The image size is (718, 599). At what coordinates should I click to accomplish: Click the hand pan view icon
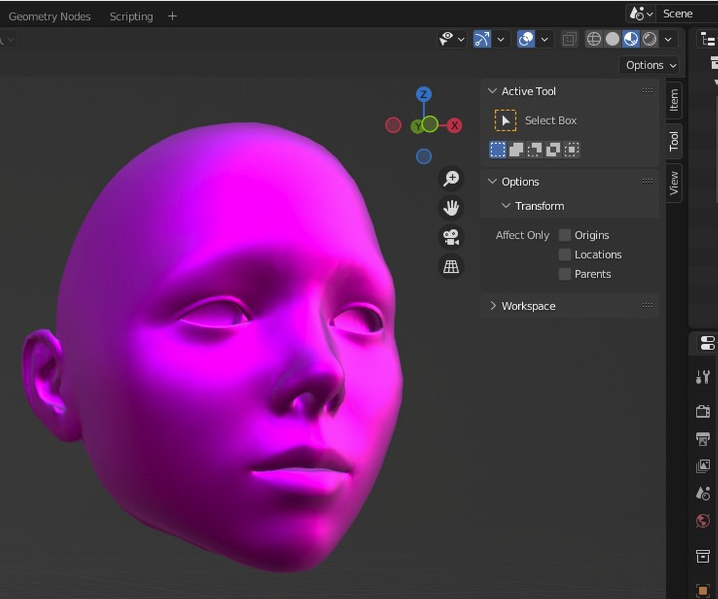(x=451, y=208)
